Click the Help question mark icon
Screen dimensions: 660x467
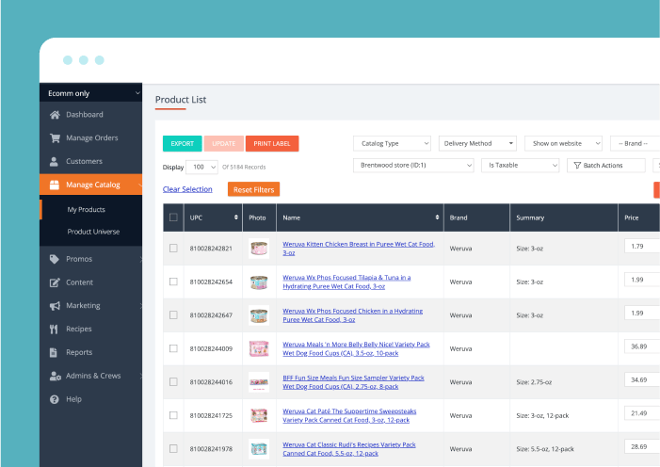click(x=55, y=399)
